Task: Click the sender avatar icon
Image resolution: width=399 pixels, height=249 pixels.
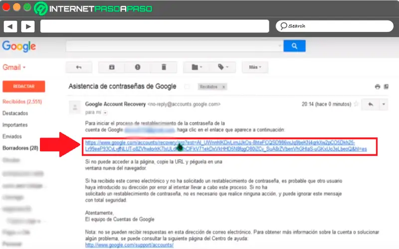Action: [75, 107]
